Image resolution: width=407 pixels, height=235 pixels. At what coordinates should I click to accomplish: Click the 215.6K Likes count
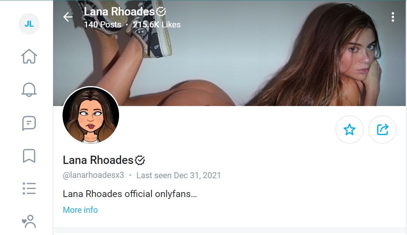157,24
